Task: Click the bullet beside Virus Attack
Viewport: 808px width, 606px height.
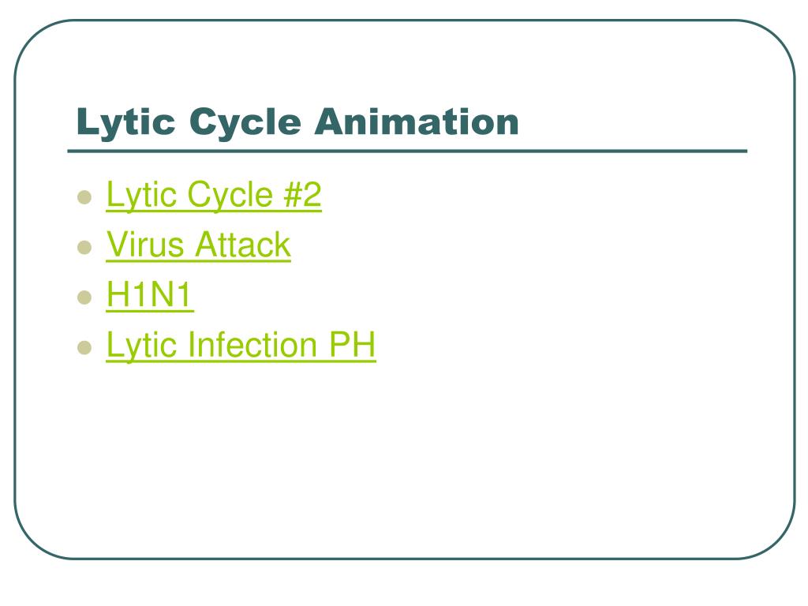Action: click(x=84, y=247)
